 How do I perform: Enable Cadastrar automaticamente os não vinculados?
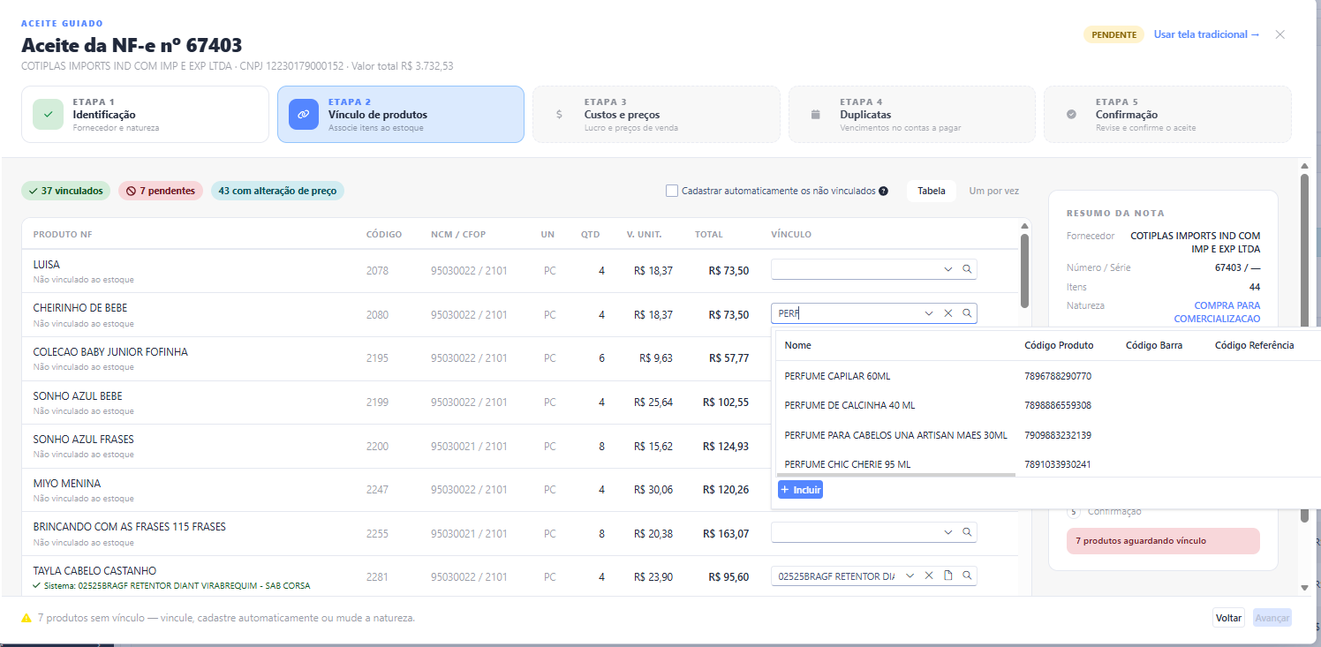672,191
